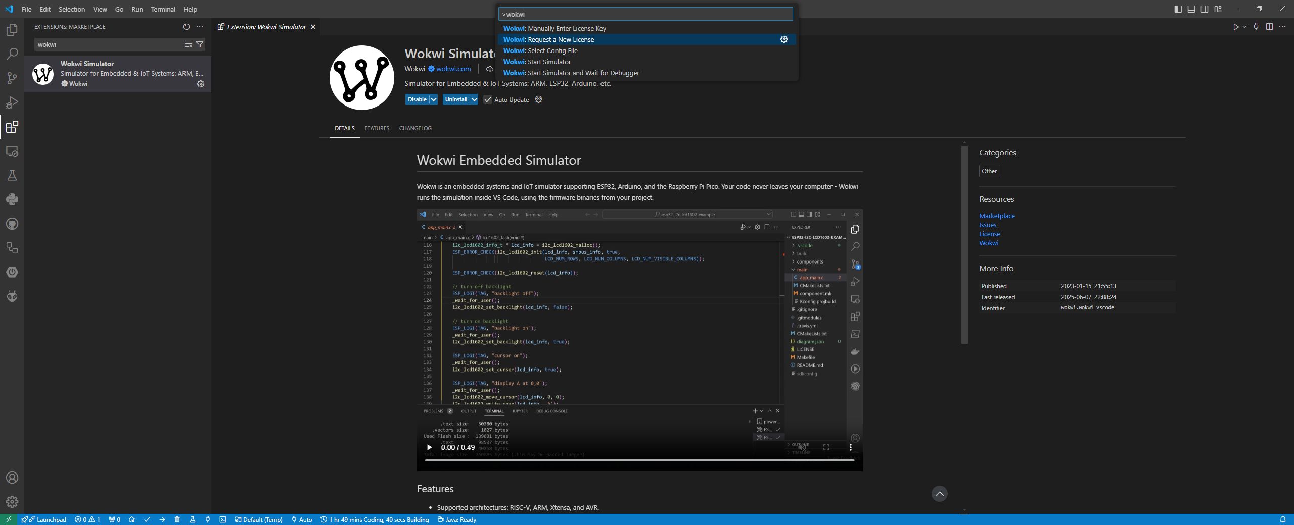1294x525 pixels.
Task: Expand the Uninstall button dropdown arrow
Action: tap(474, 99)
